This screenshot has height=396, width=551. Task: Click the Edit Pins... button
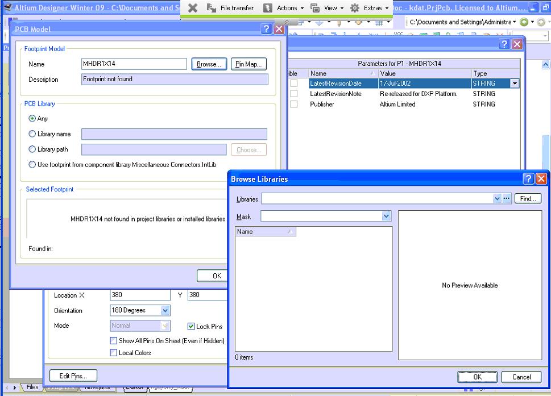point(73,376)
